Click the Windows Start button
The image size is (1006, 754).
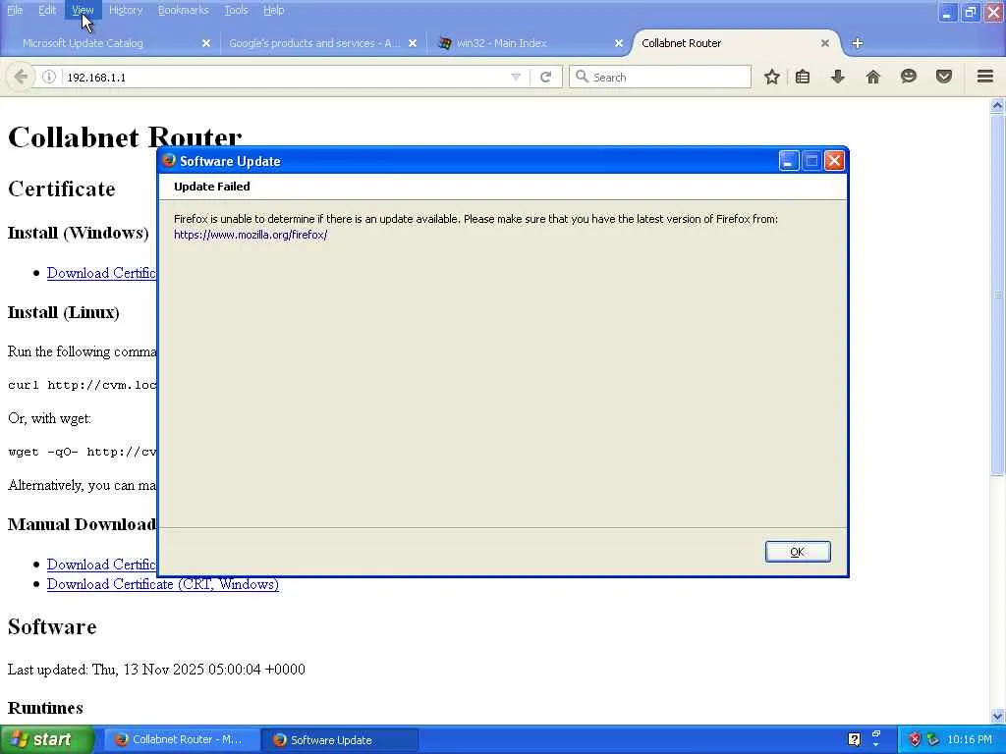pos(46,739)
